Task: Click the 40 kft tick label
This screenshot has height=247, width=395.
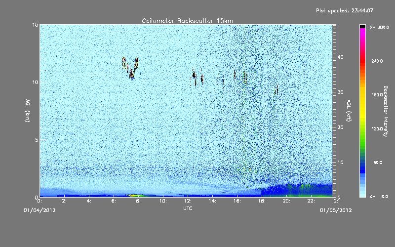Action: click(340, 57)
